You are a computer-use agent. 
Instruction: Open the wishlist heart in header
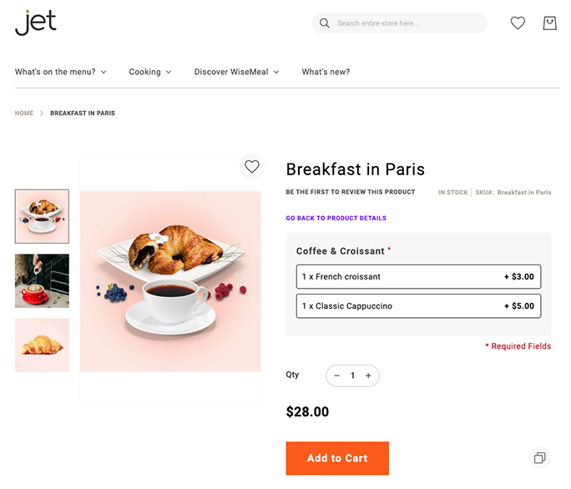[x=518, y=23]
